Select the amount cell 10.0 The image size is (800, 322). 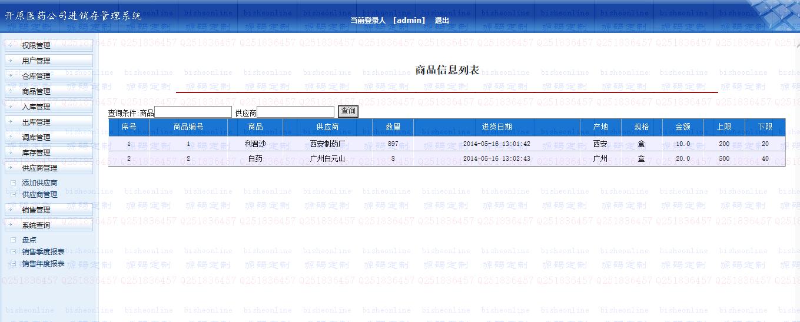pyautogui.click(x=683, y=144)
